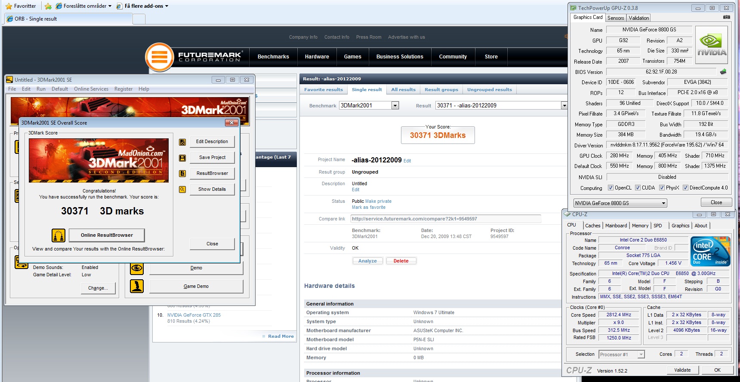This screenshot has height=382, width=740.
Task: Click Validate button in CPU-Z
Action: [682, 370]
